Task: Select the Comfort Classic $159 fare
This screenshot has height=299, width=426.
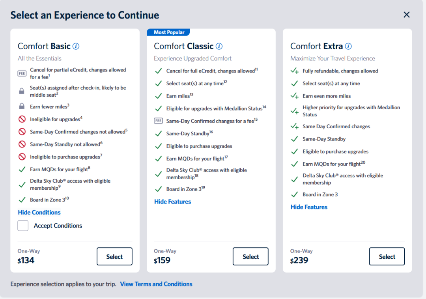Action: tap(250, 256)
